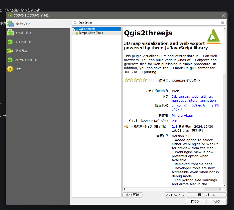The height and width of the screenshot is (210, 234).
Task: Clear the plugin search text
Action: [x=223, y=23]
